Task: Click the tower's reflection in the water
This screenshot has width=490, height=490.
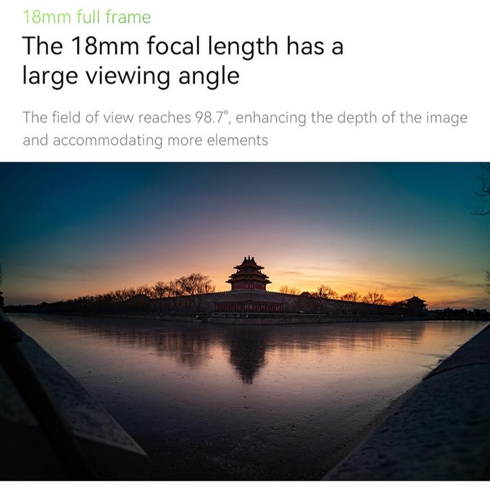Action: pos(248,355)
